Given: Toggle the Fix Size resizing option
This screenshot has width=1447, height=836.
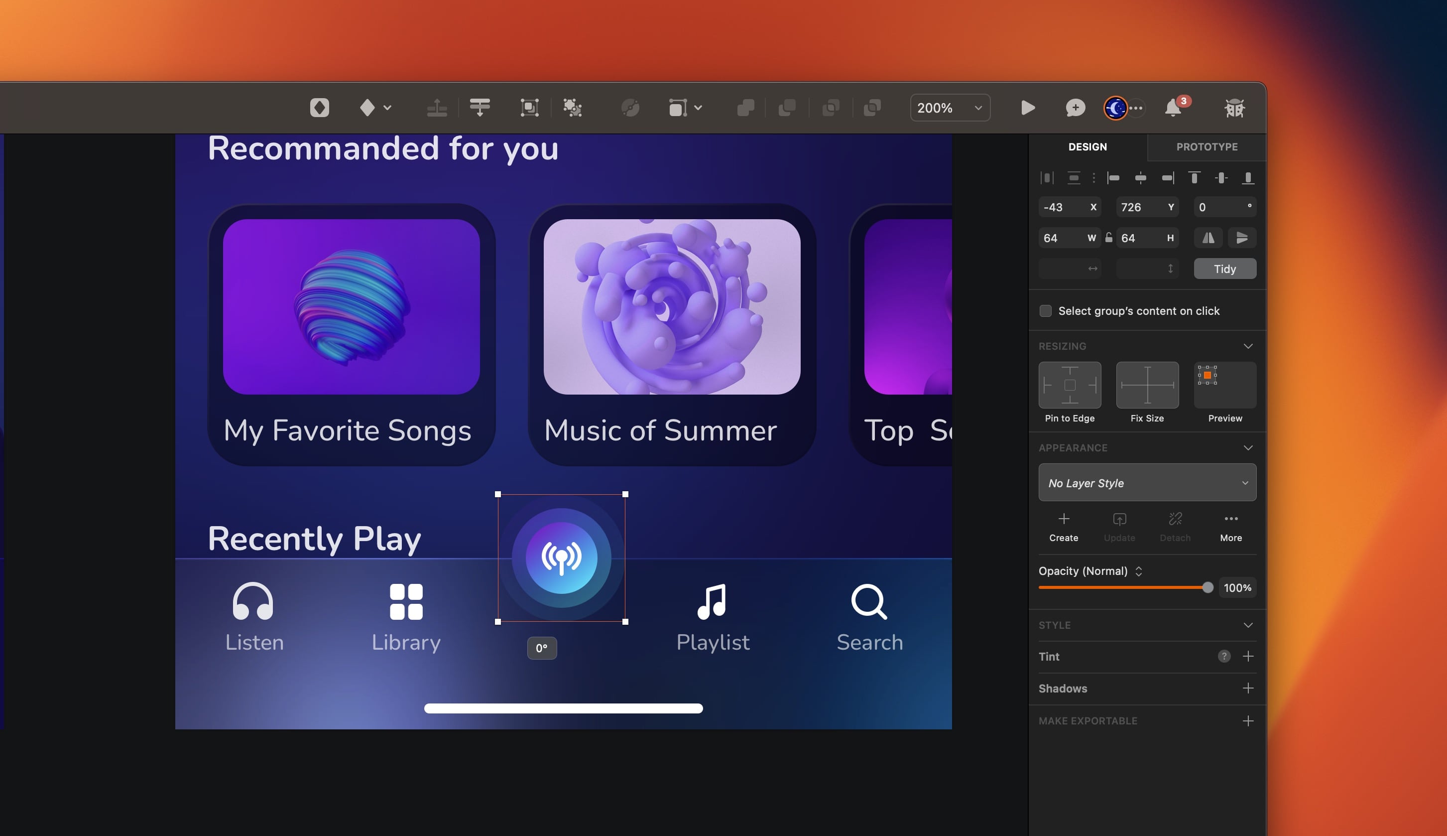Looking at the screenshot, I should point(1147,385).
